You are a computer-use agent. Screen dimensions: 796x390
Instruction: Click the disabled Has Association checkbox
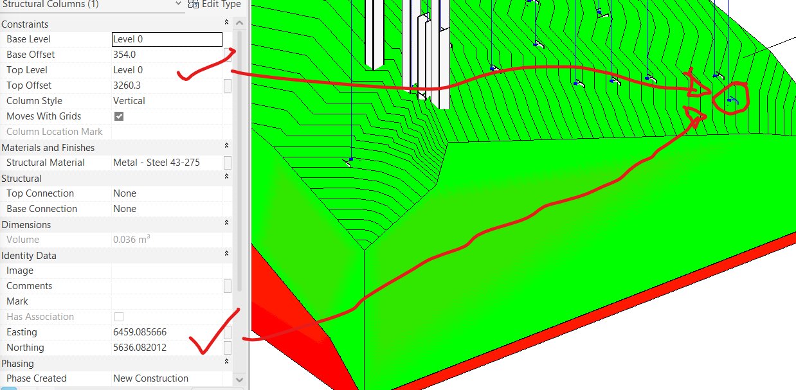pos(119,317)
